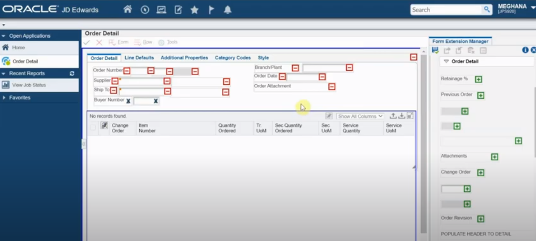Click the search magnifier icon
536x241 pixels.
click(487, 9)
